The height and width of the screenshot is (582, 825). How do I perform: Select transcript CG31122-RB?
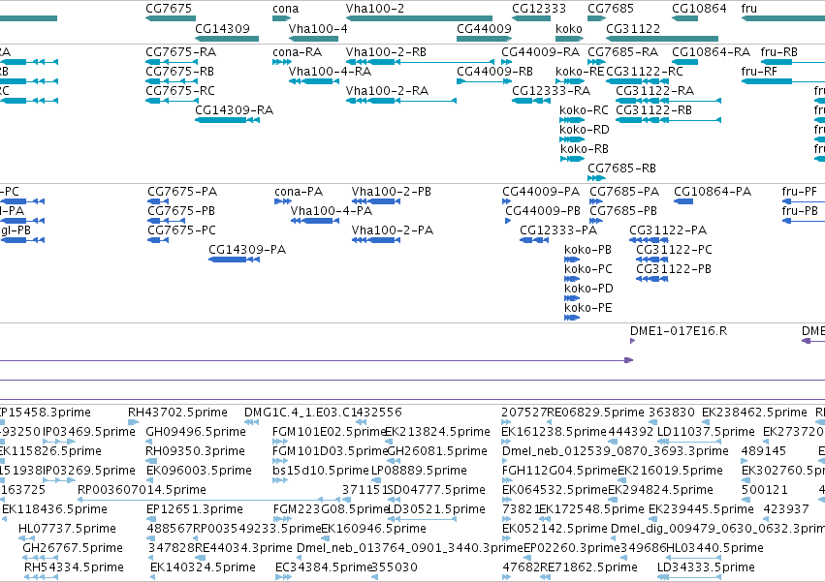tap(654, 110)
